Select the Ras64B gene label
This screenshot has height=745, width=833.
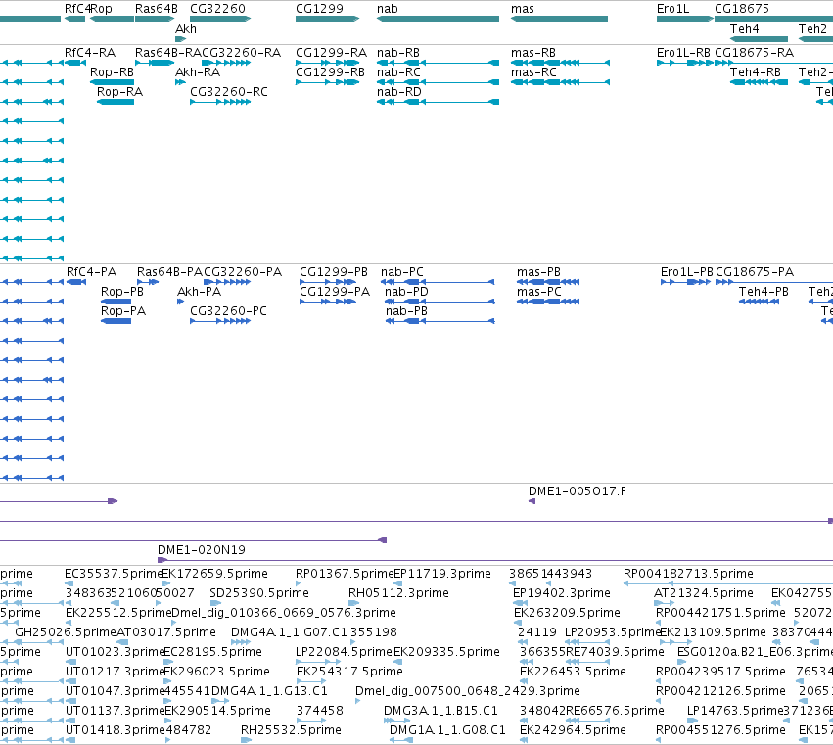(x=157, y=9)
